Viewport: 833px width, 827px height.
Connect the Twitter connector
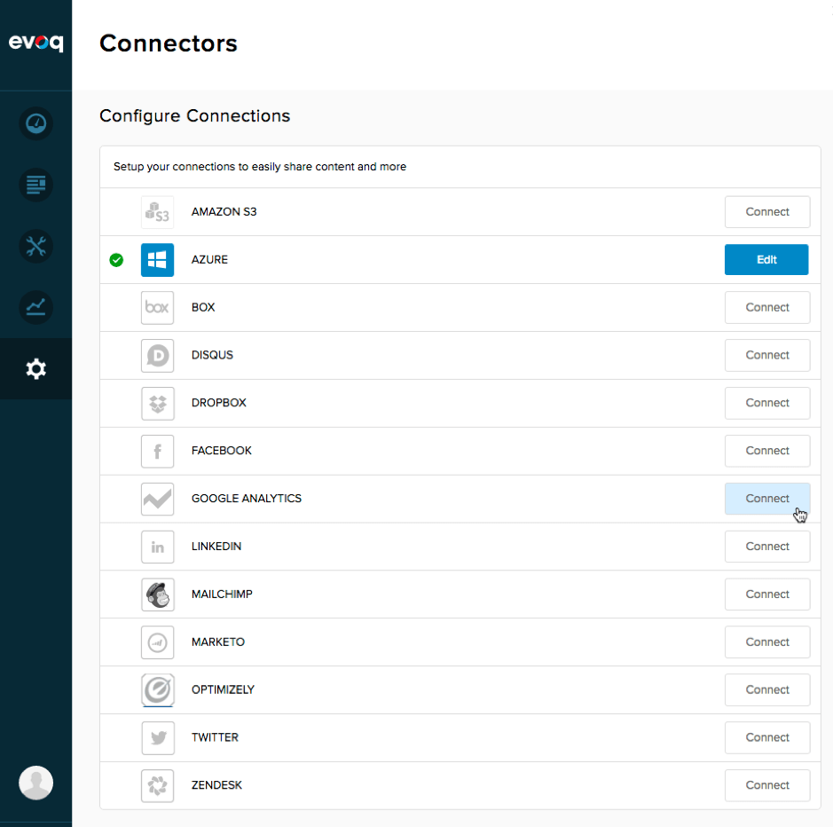pos(767,737)
